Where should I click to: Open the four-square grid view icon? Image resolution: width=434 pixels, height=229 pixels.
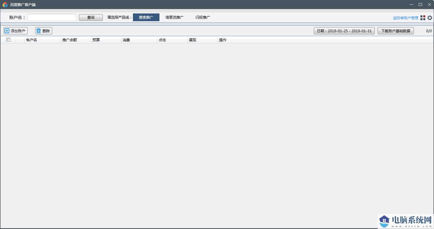click(x=423, y=18)
